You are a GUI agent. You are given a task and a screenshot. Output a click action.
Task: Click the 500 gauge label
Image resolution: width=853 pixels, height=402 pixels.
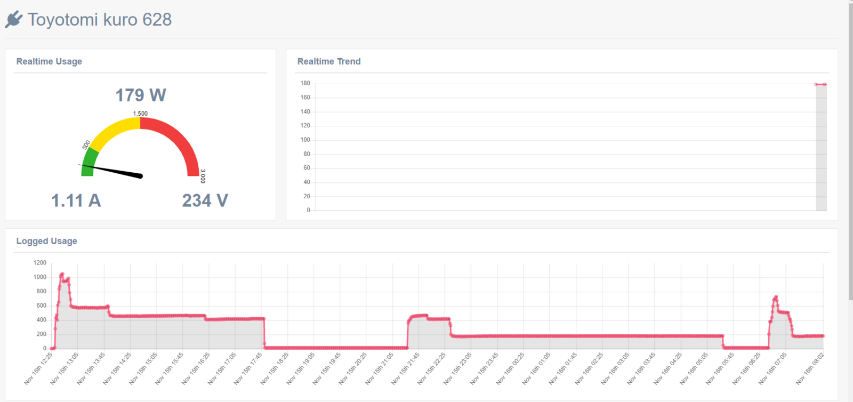coord(86,145)
